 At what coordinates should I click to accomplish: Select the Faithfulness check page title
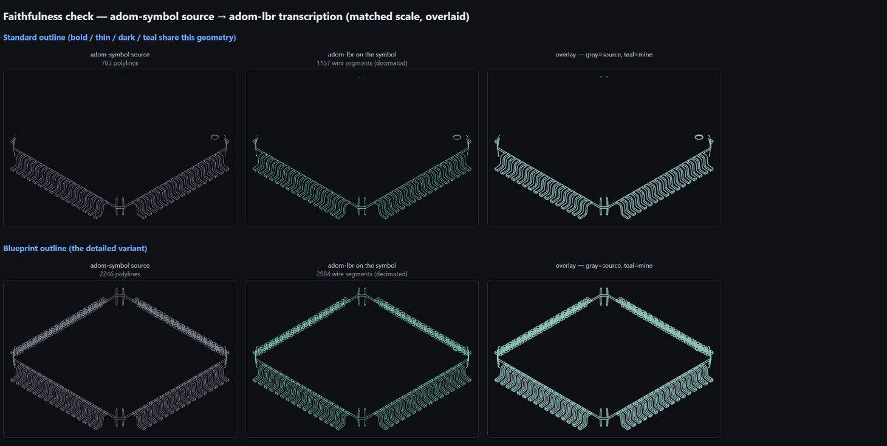pos(236,16)
